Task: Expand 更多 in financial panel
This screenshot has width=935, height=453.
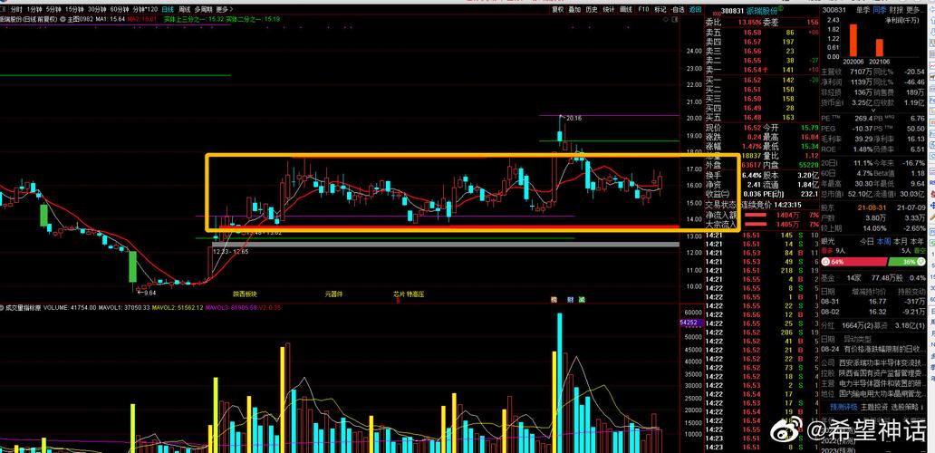Action: [914, 10]
